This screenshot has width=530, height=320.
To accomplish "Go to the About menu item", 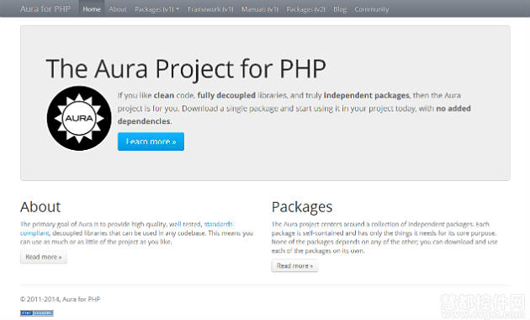I will pos(118,9).
